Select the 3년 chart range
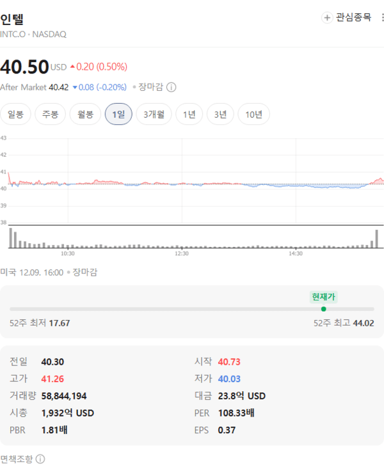The image size is (384, 473). (x=220, y=114)
